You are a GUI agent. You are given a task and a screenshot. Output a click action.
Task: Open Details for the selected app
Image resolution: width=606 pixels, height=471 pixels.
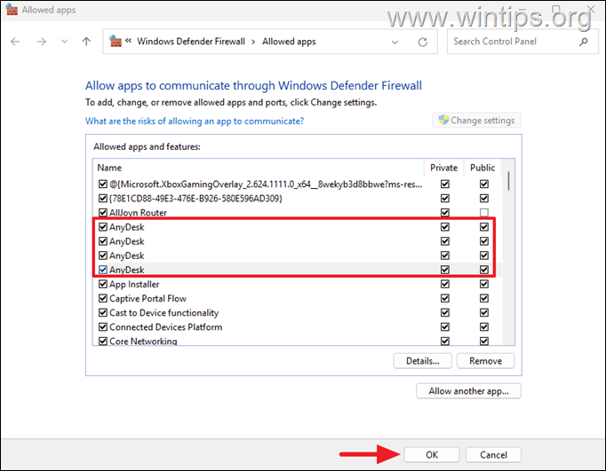[x=422, y=361]
